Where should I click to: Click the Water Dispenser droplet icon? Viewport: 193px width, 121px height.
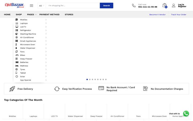coord(16,48)
